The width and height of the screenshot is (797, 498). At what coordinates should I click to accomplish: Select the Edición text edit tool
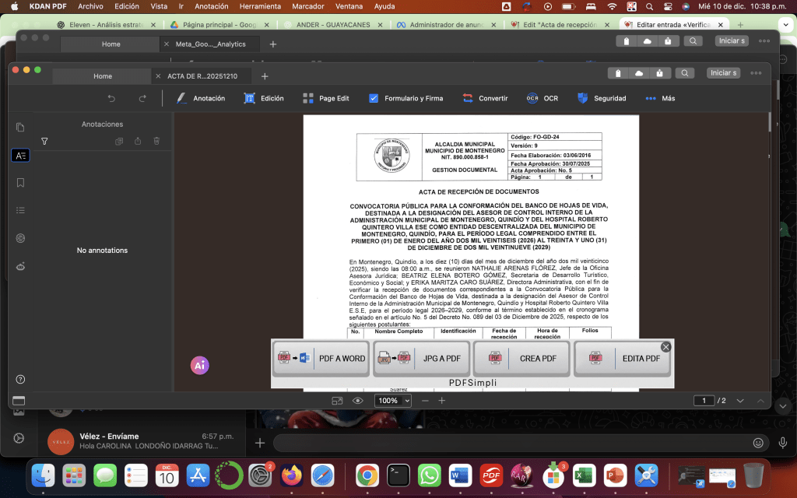pyautogui.click(x=263, y=98)
